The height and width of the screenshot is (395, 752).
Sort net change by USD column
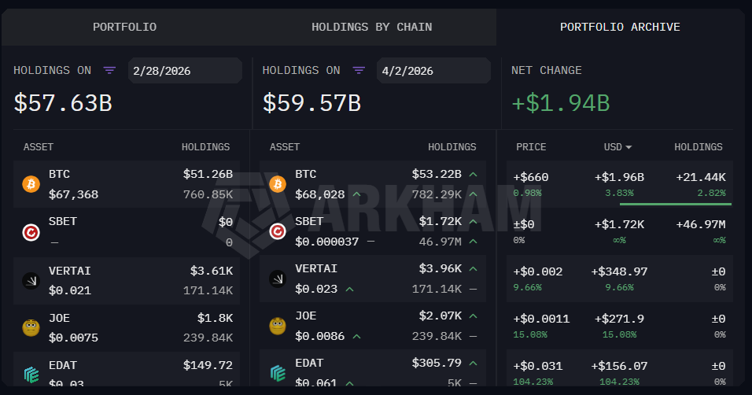click(x=617, y=147)
